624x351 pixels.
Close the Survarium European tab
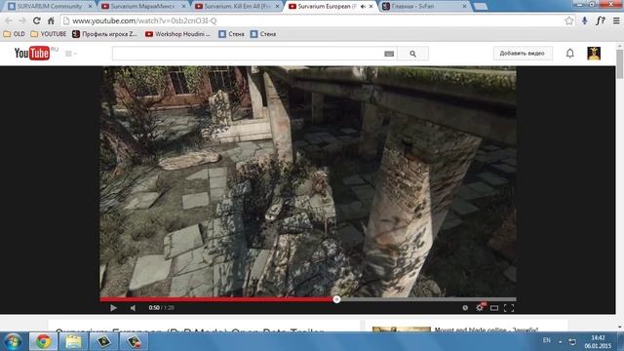click(x=371, y=7)
